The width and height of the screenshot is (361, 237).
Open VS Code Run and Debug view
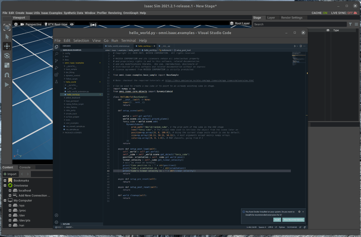pos(56,68)
